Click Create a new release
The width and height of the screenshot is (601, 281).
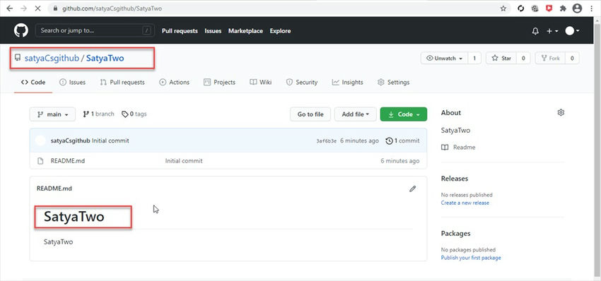click(465, 203)
